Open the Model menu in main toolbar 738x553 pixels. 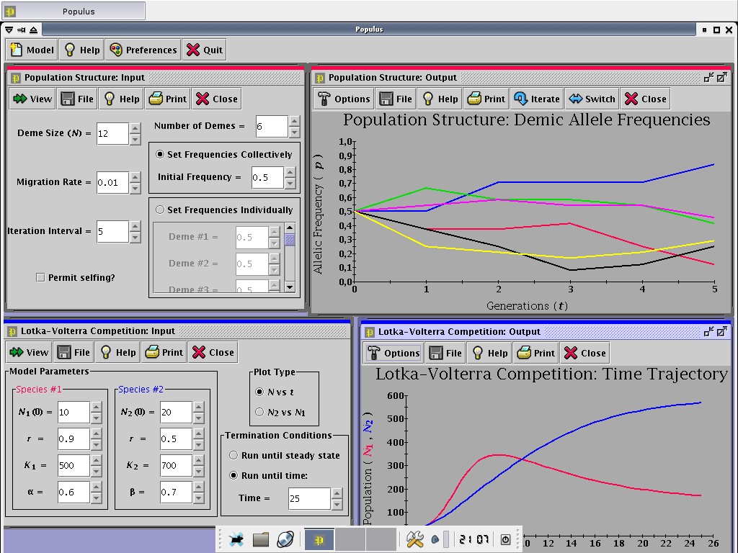pyautogui.click(x=32, y=50)
